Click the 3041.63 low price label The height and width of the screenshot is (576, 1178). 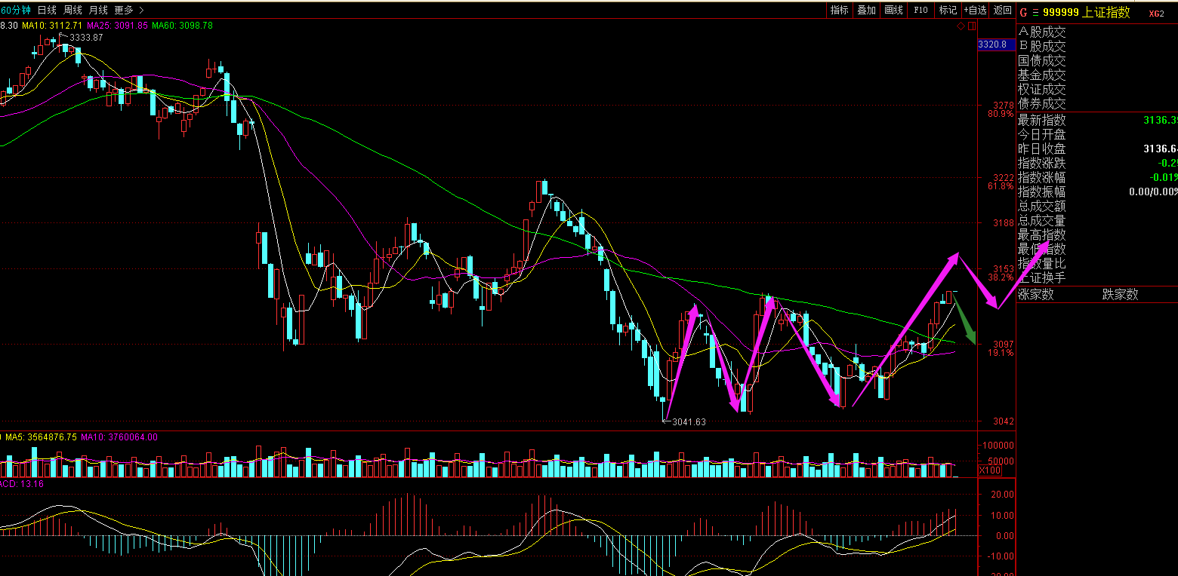(689, 422)
